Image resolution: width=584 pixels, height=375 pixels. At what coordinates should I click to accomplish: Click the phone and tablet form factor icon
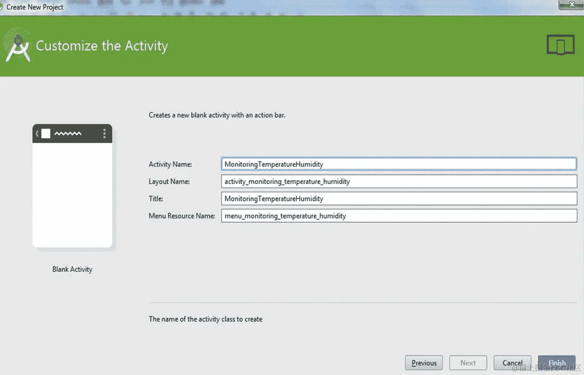[x=561, y=45]
